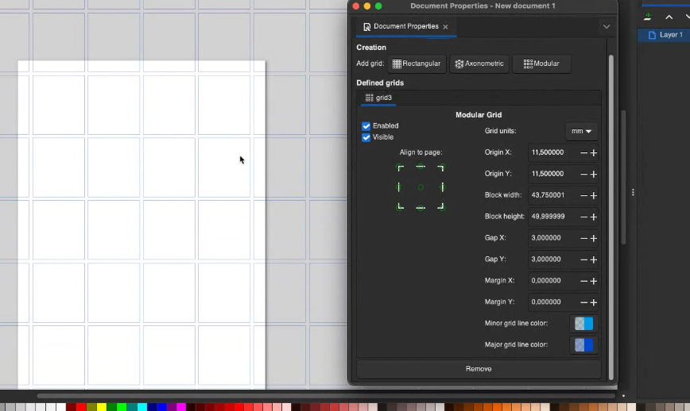Click the canvas horizontal scrollbar

326,396
